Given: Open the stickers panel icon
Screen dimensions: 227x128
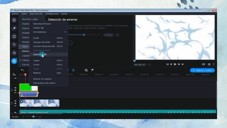Looking at the screenshot, I should tap(14, 53).
